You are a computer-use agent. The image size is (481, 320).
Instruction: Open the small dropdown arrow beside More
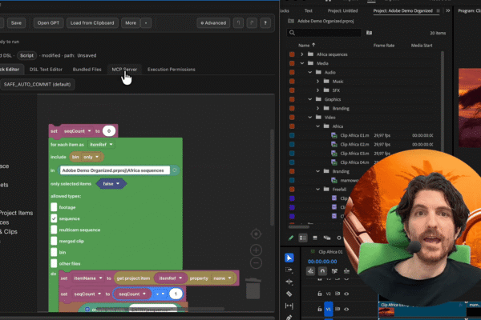tap(146, 23)
